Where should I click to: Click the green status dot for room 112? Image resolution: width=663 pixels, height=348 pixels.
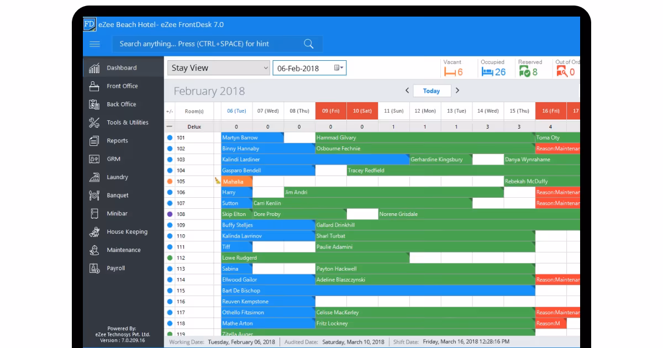click(x=170, y=257)
